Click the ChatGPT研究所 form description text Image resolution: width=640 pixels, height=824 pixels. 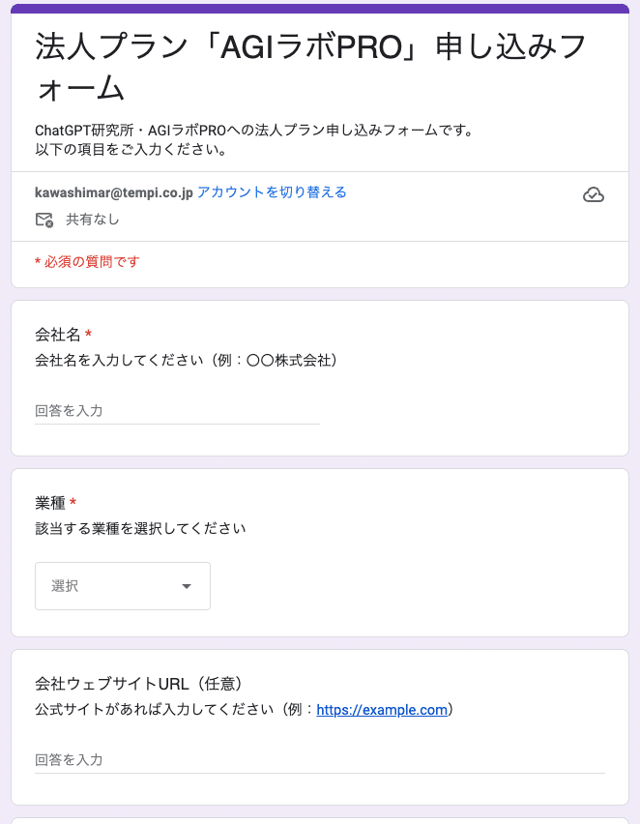pyautogui.click(x=253, y=130)
